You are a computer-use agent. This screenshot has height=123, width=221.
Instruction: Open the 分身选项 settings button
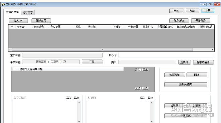[x=179, y=20]
